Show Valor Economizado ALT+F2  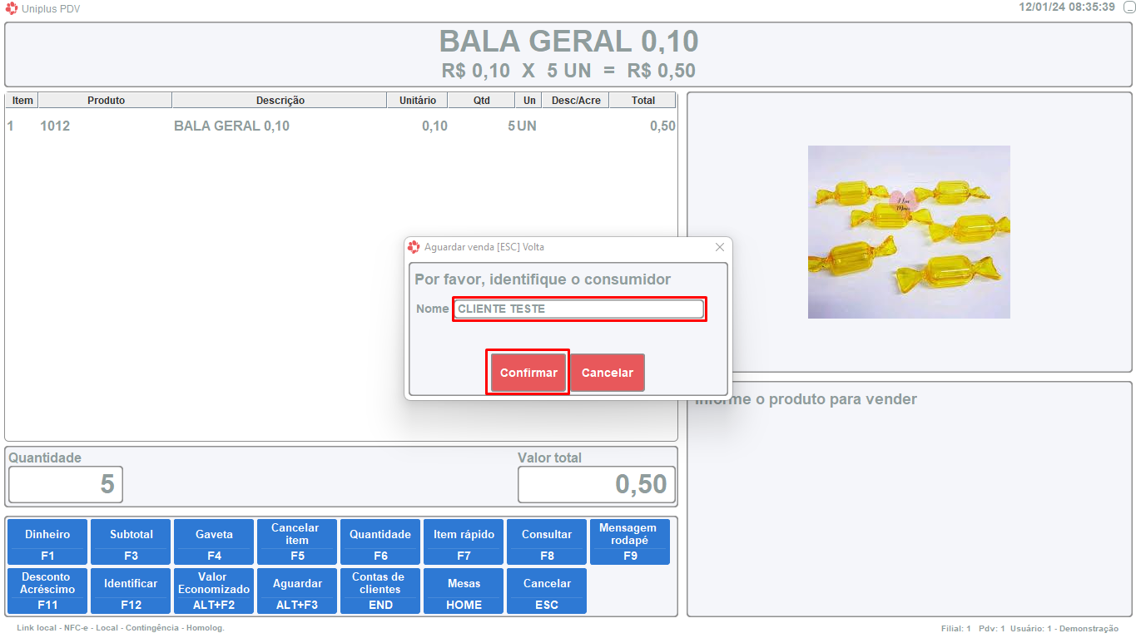point(214,591)
